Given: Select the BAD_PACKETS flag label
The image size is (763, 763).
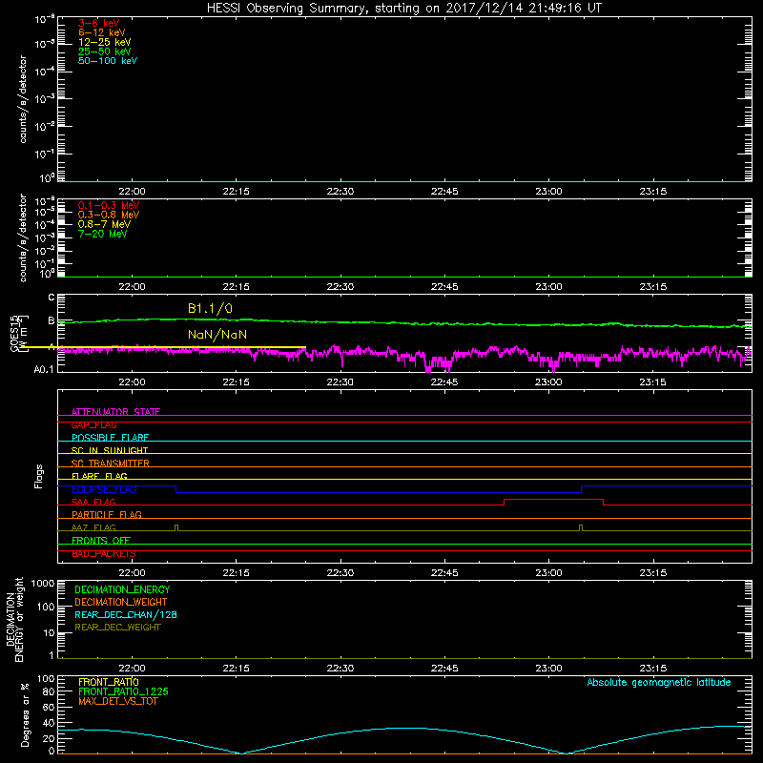Looking at the screenshot, I should [104, 554].
